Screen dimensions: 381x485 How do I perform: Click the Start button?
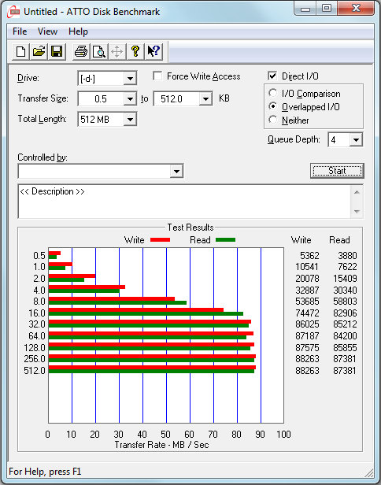pos(337,171)
